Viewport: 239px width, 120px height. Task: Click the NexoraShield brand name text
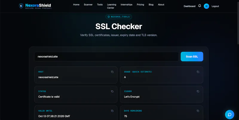click(x=38, y=5)
